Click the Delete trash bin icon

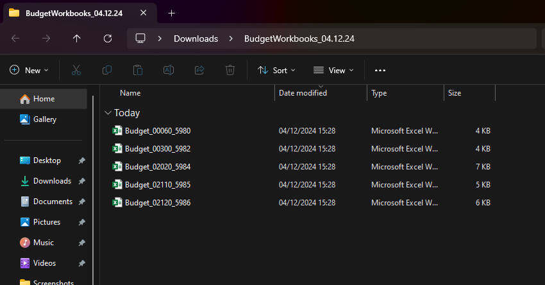pos(230,70)
